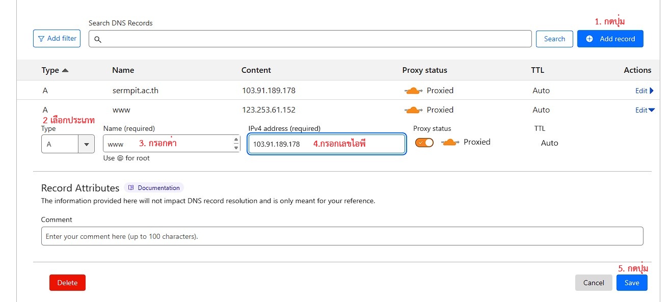Expand Edit for sermpit.ac.th record
The height and width of the screenshot is (302, 671).
(x=644, y=91)
